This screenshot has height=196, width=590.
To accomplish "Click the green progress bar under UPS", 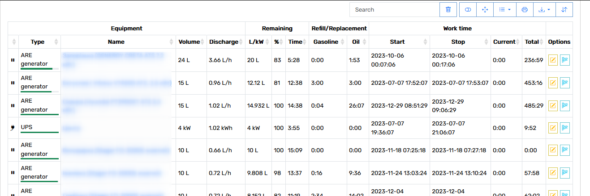I will pyautogui.click(x=39, y=133).
